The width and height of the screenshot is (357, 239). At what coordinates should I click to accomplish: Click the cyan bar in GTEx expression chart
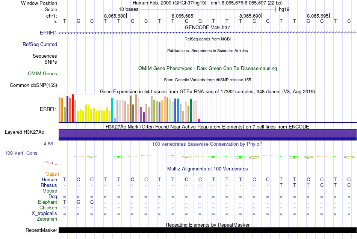click(112, 110)
